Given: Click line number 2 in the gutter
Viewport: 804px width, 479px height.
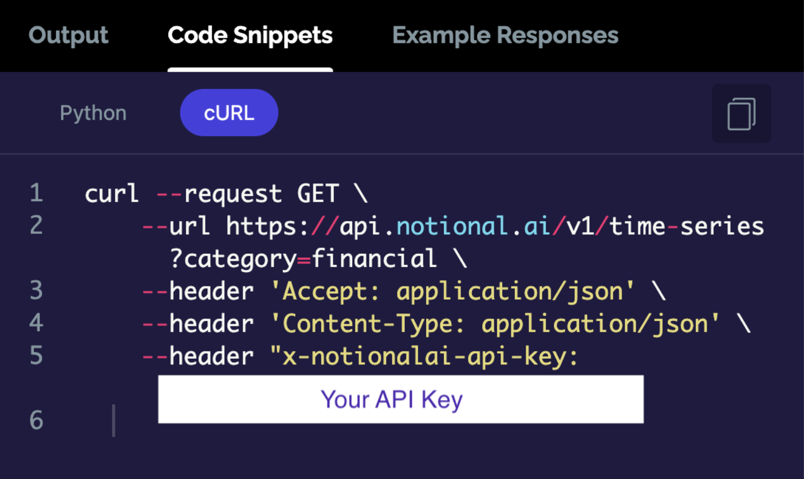Looking at the screenshot, I should [x=37, y=226].
